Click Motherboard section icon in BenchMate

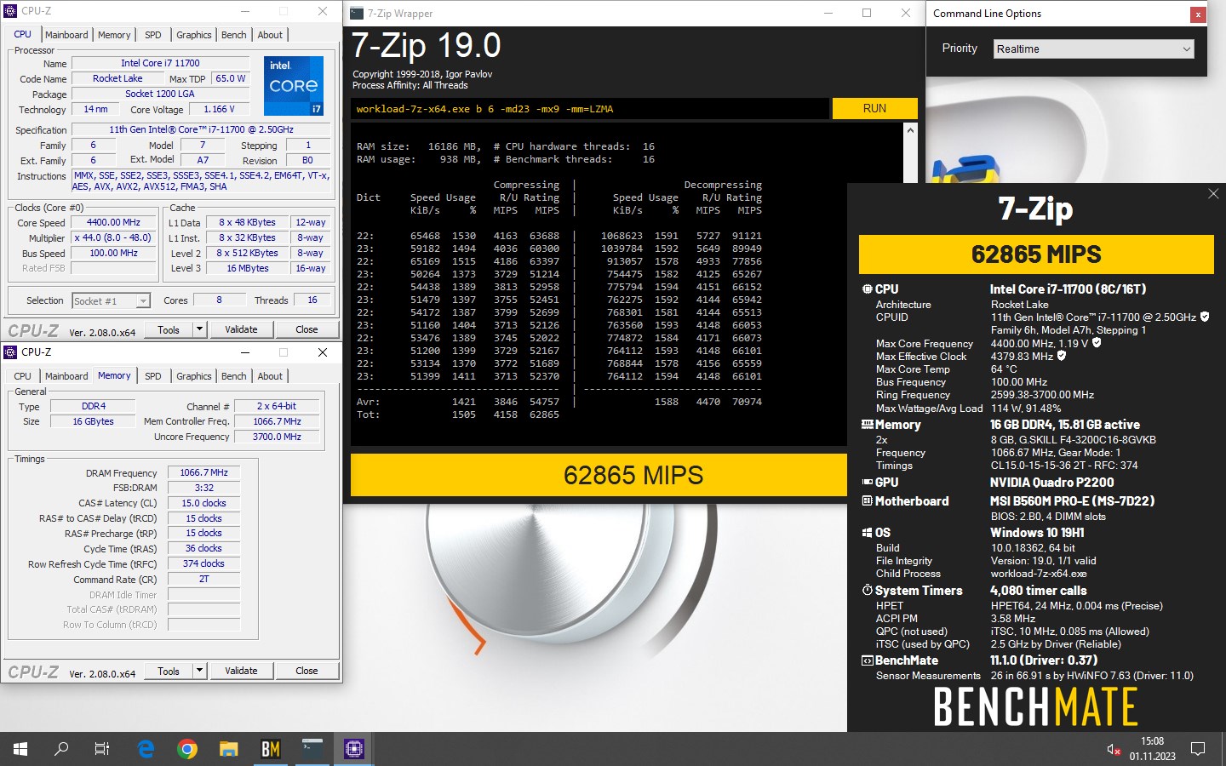point(867,501)
